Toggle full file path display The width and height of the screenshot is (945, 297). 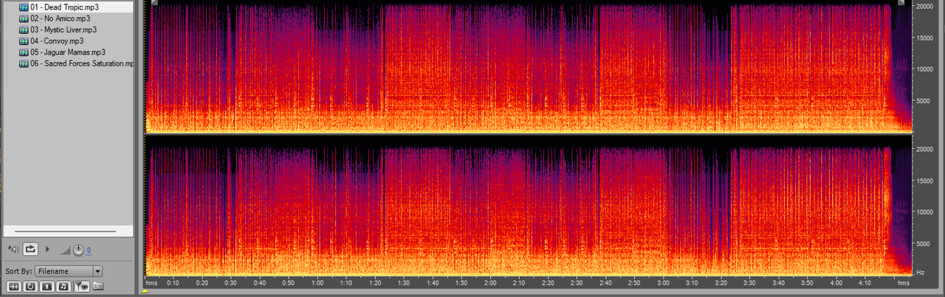pyautogui.click(x=98, y=286)
